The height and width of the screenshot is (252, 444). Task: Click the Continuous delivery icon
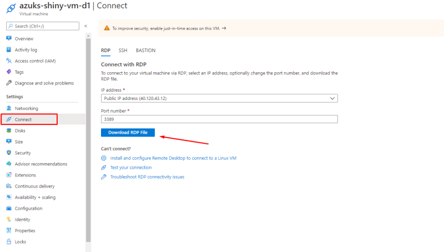click(9, 186)
